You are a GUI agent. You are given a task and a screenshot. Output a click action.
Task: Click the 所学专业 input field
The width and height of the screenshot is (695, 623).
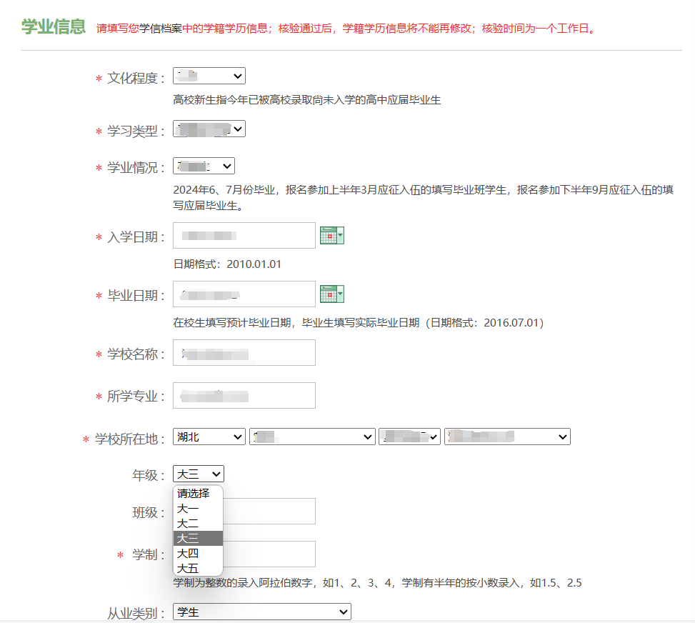click(243, 394)
